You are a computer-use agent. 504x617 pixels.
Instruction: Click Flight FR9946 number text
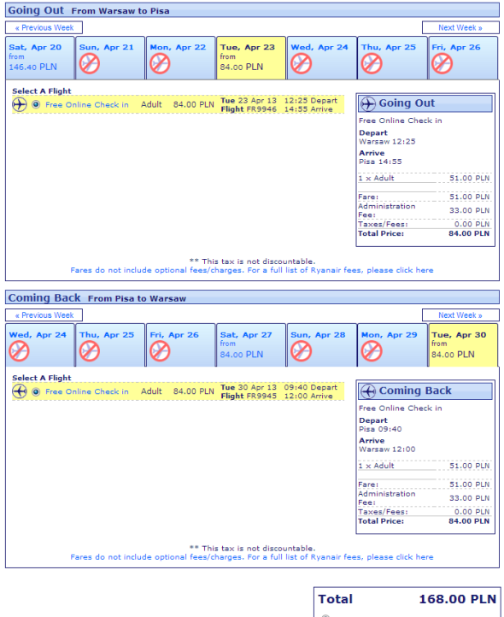point(249,109)
